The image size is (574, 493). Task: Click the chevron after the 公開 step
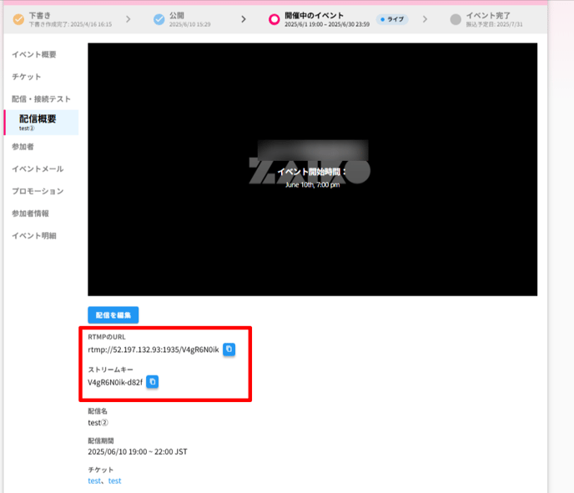244,19
